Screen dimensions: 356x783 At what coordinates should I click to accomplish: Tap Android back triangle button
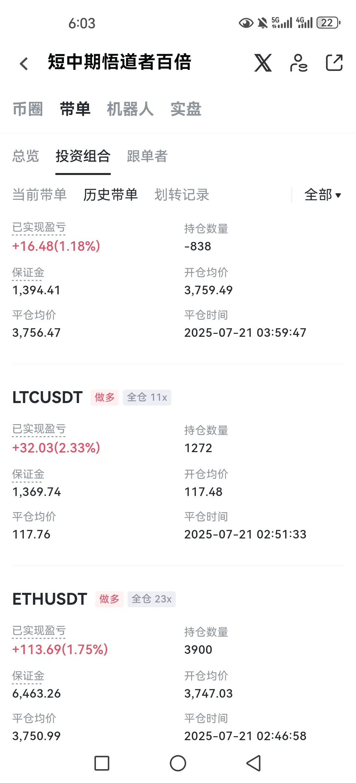(x=254, y=763)
